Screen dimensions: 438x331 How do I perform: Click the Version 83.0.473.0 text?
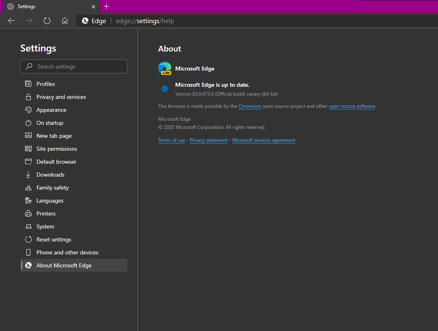point(226,94)
